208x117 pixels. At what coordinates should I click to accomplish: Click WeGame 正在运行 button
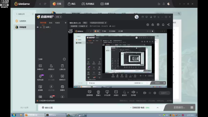coord(179,107)
